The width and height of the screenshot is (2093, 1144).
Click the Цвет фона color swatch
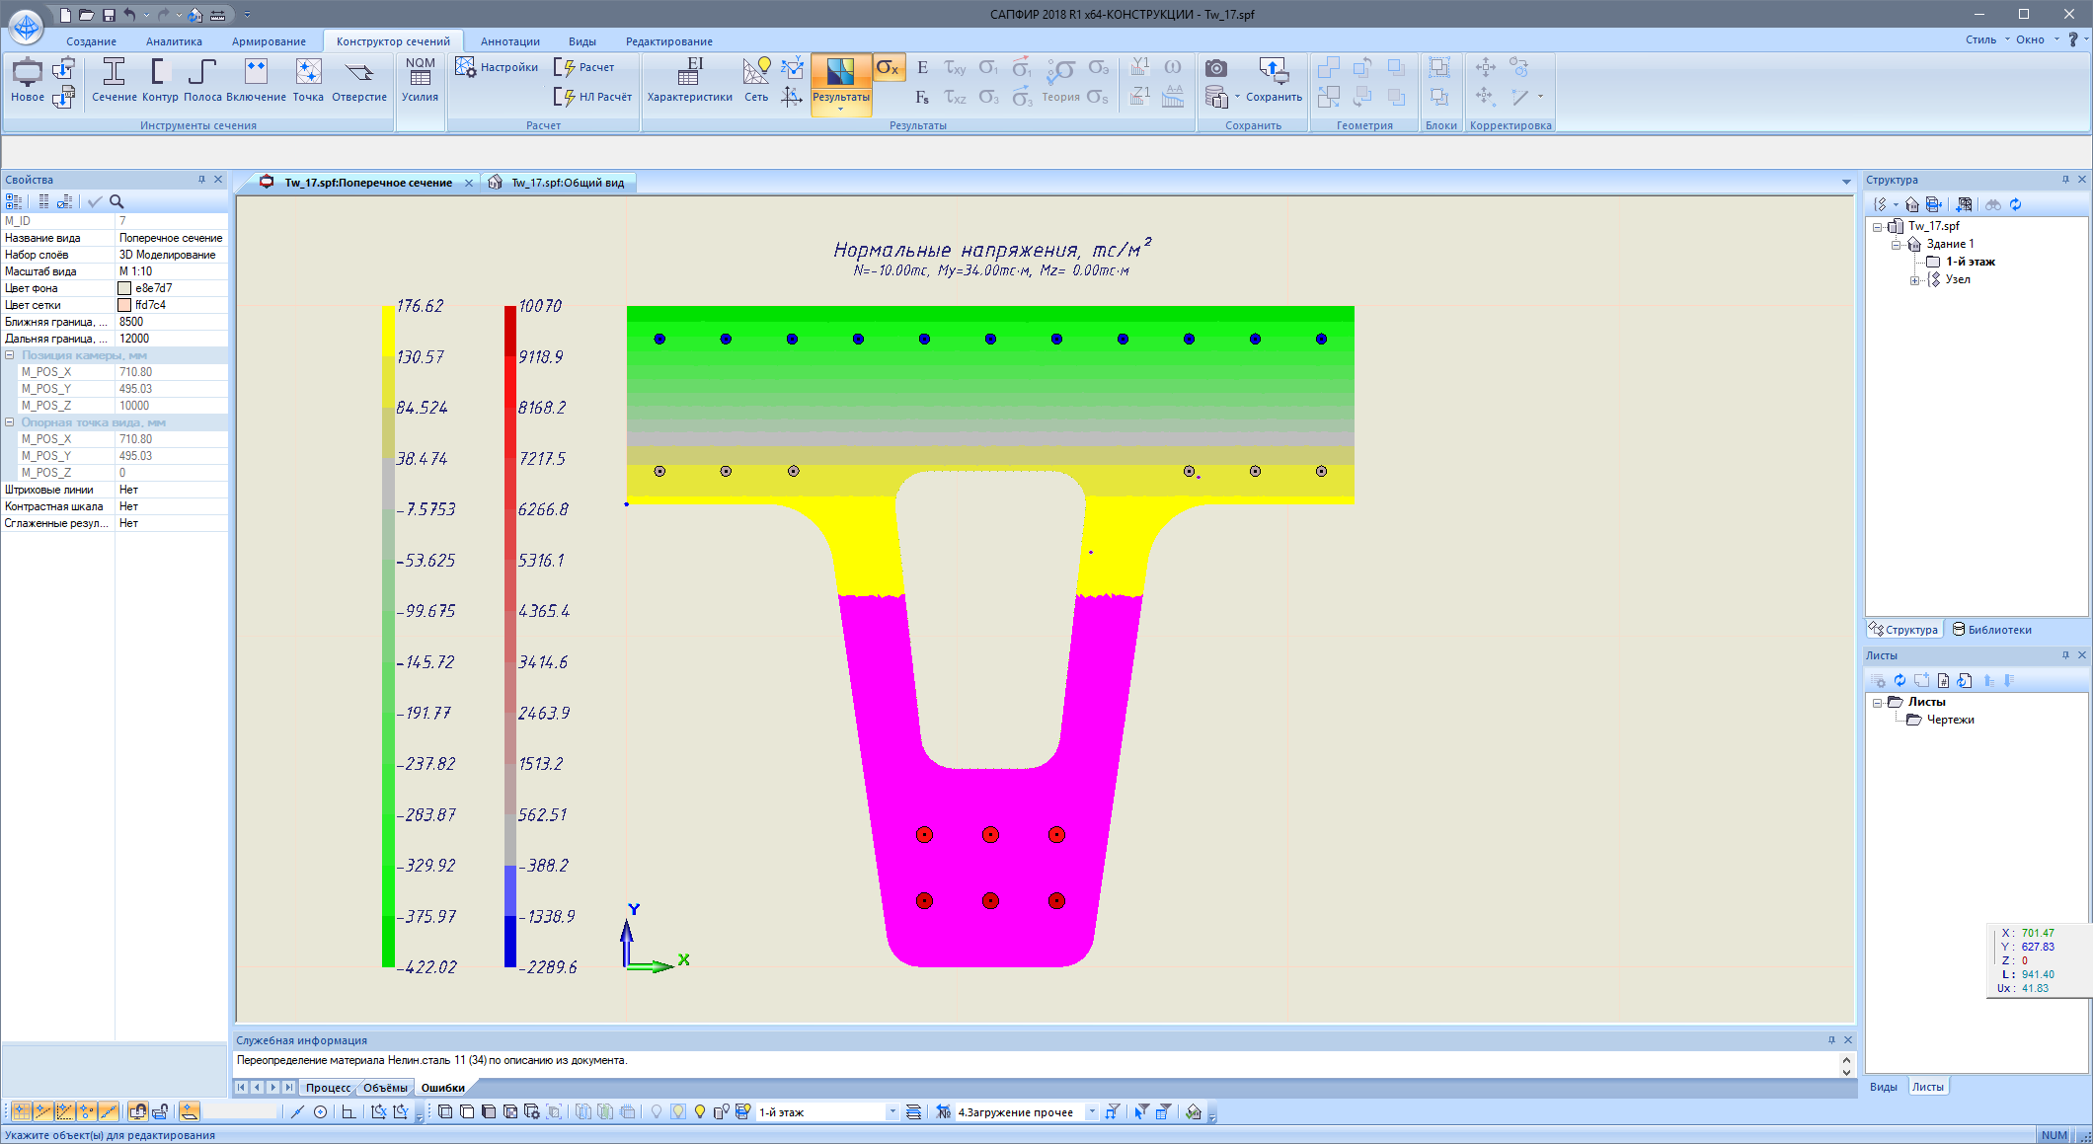point(124,288)
